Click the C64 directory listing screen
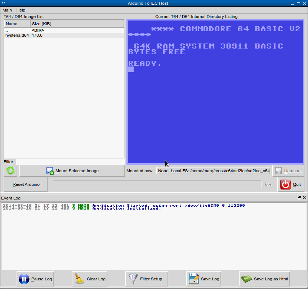The height and width of the screenshot is (289, 308). pyautogui.click(x=215, y=92)
